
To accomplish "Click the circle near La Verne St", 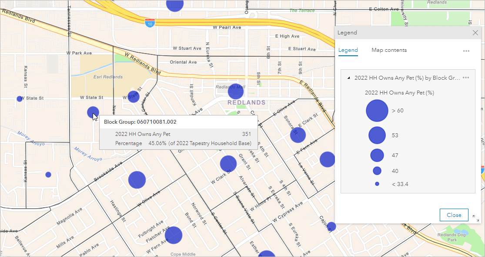I will tap(327, 159).
